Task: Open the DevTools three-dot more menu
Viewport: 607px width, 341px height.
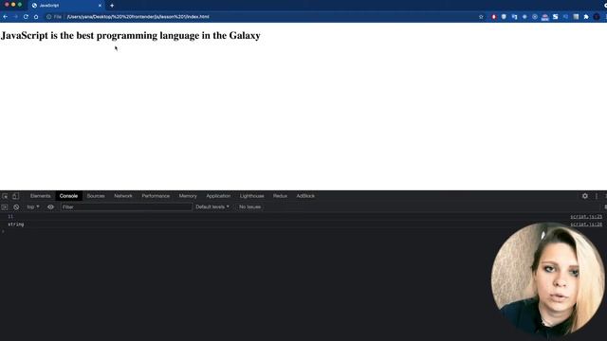Action: pos(597,196)
